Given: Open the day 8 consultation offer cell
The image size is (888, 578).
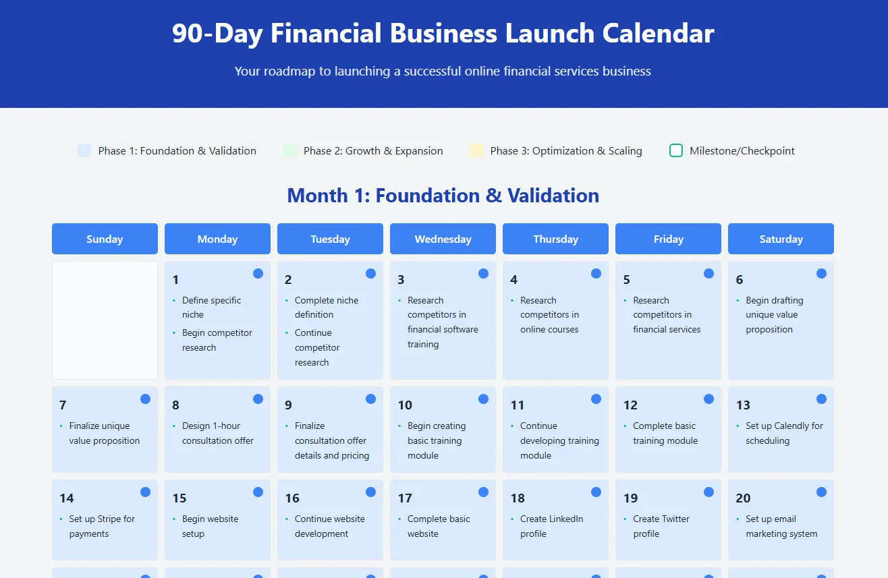Looking at the screenshot, I should click(217, 430).
